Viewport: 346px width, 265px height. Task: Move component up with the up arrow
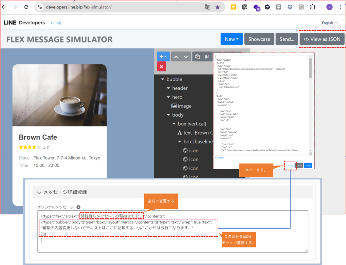(x=176, y=57)
